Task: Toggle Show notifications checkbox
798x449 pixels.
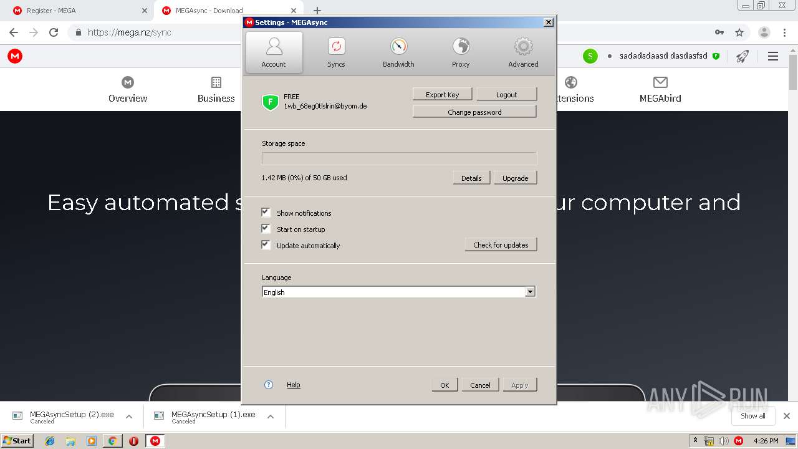Action: point(266,212)
